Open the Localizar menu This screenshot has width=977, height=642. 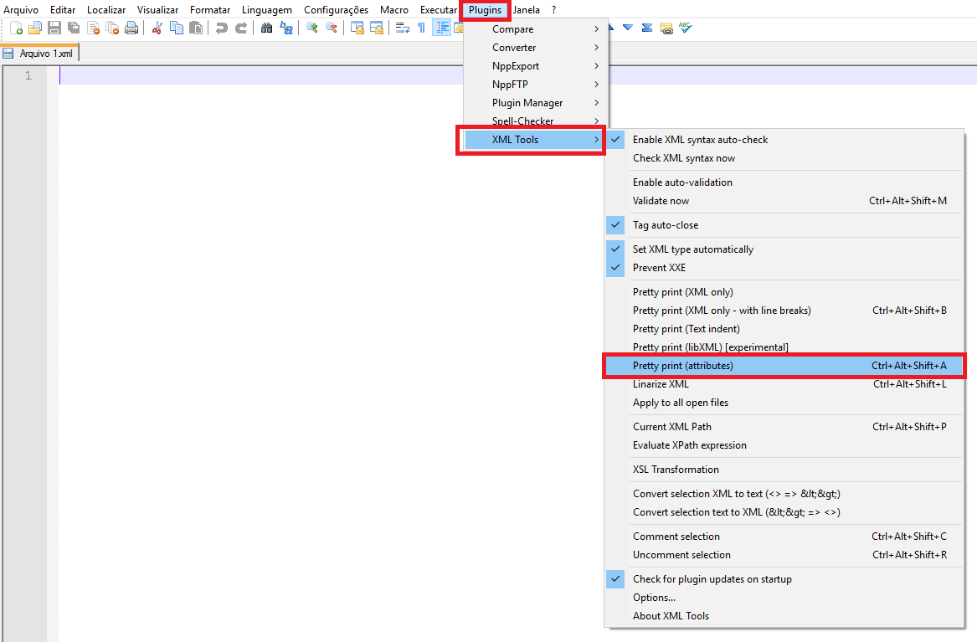[106, 10]
